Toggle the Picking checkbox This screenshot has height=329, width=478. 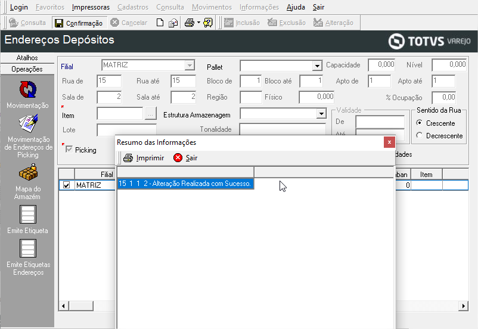[69, 150]
